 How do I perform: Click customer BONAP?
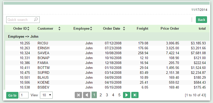click(x=44, y=58)
